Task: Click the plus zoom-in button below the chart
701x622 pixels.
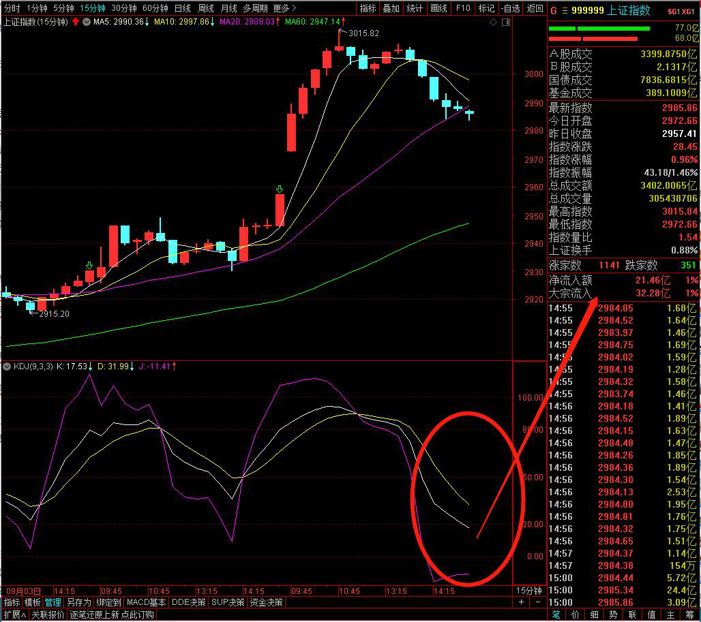Action: point(522,602)
